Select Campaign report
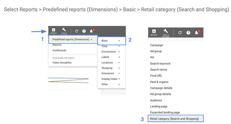The image size is (231, 124). coord(157,45)
